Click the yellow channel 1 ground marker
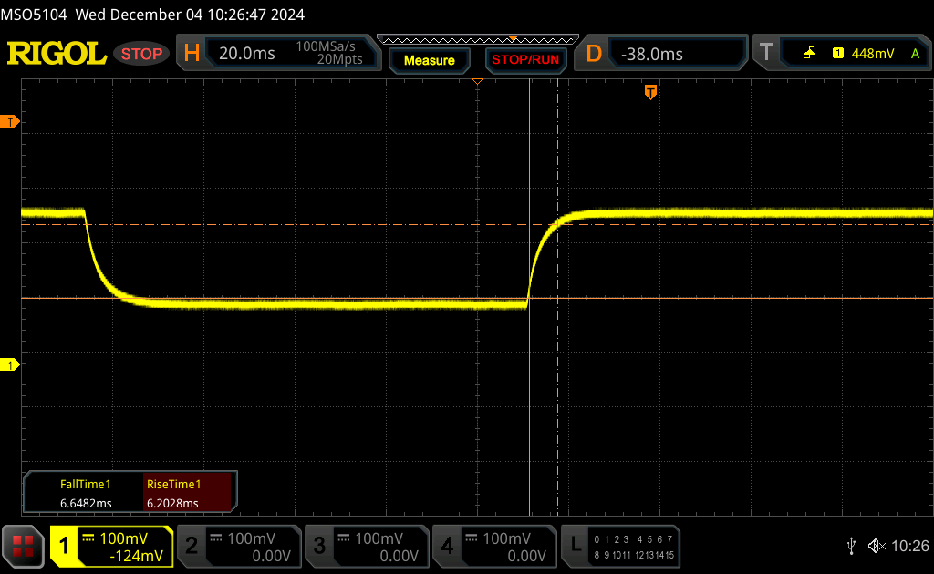The height and width of the screenshot is (574, 934). pos(11,365)
